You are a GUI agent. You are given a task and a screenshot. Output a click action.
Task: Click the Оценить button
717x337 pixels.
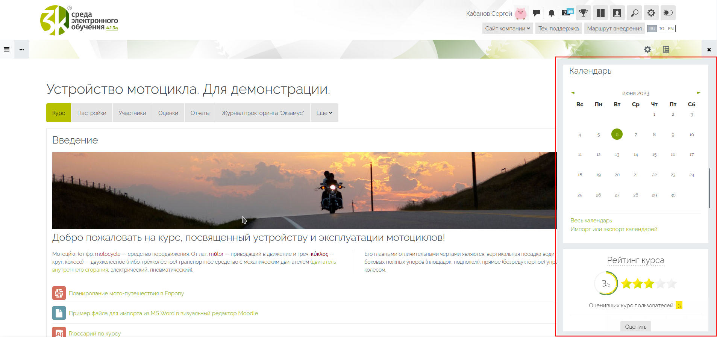636,326
